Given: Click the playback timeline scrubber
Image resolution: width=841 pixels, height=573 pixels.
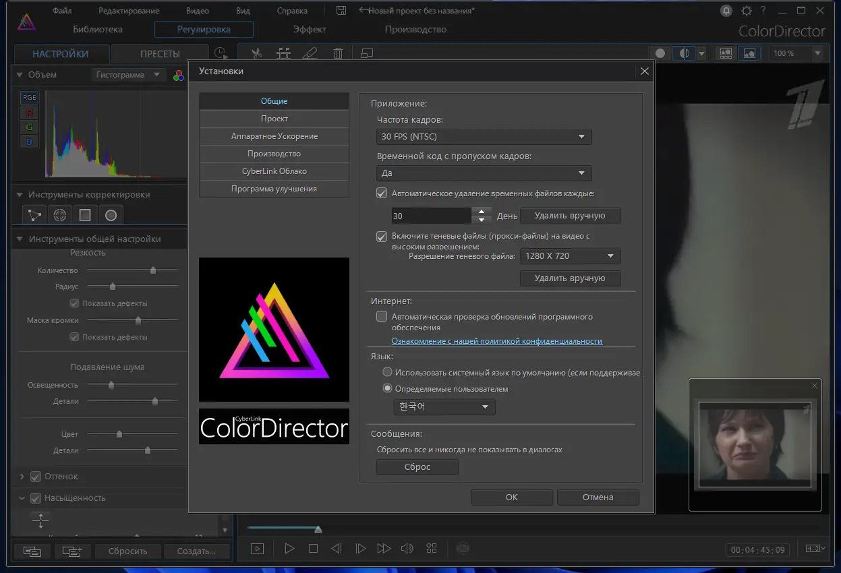Looking at the screenshot, I should [318, 529].
